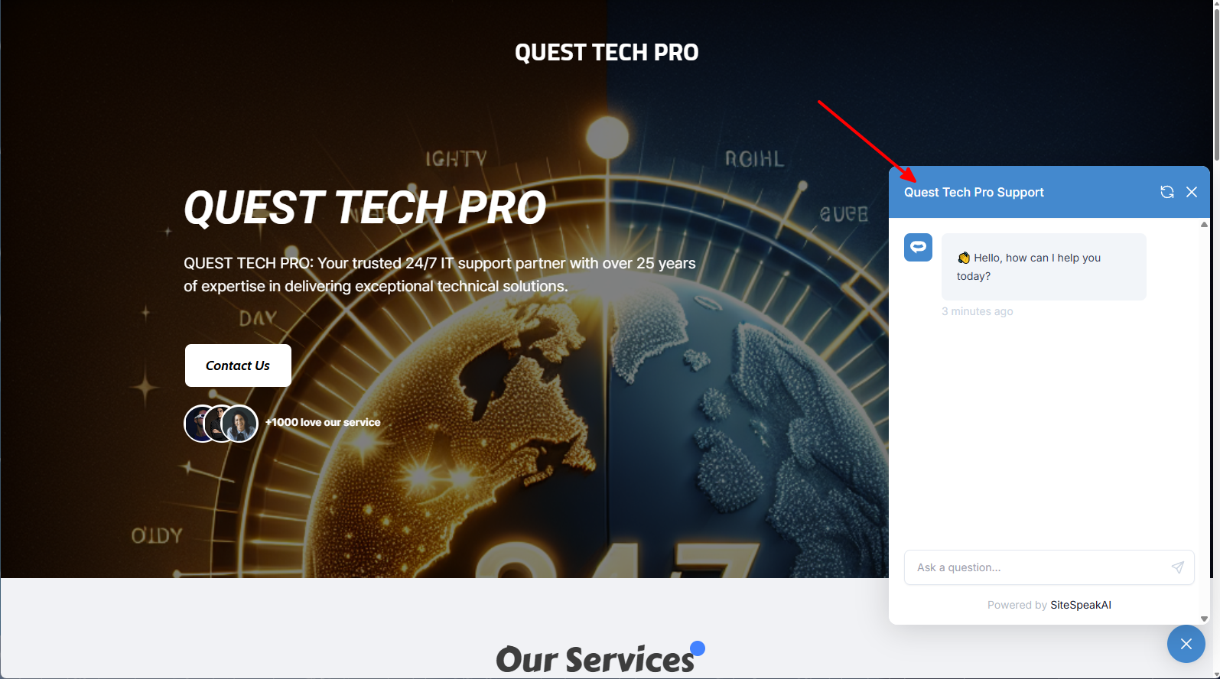Click the blue dot beside Our Services

[698, 648]
